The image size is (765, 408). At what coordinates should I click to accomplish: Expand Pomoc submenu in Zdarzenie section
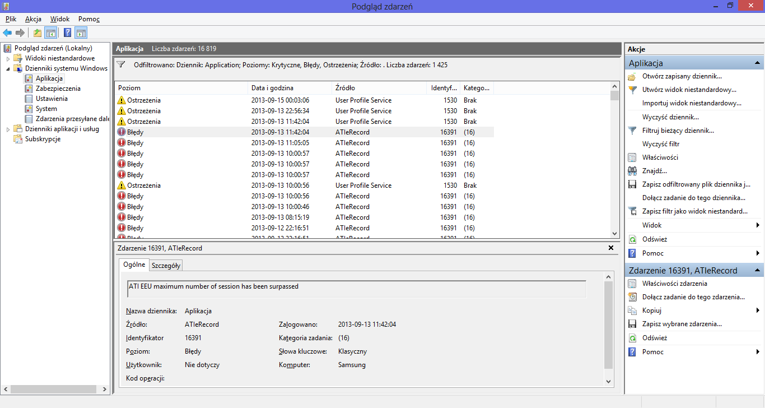(x=758, y=352)
